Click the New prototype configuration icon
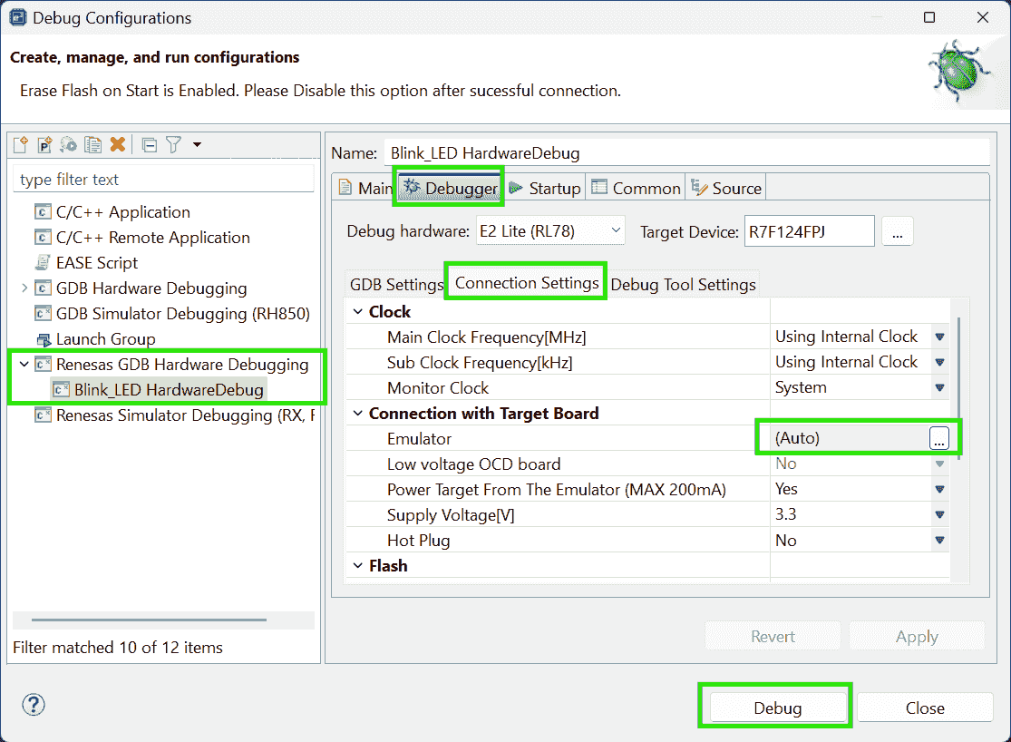This screenshot has height=742, width=1011. tap(44, 145)
